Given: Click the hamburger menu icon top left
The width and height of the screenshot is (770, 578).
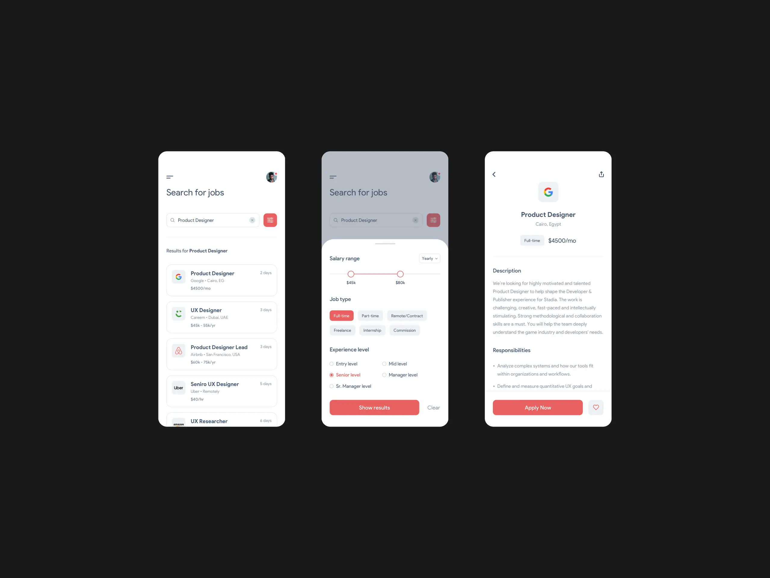Looking at the screenshot, I should click(x=170, y=177).
